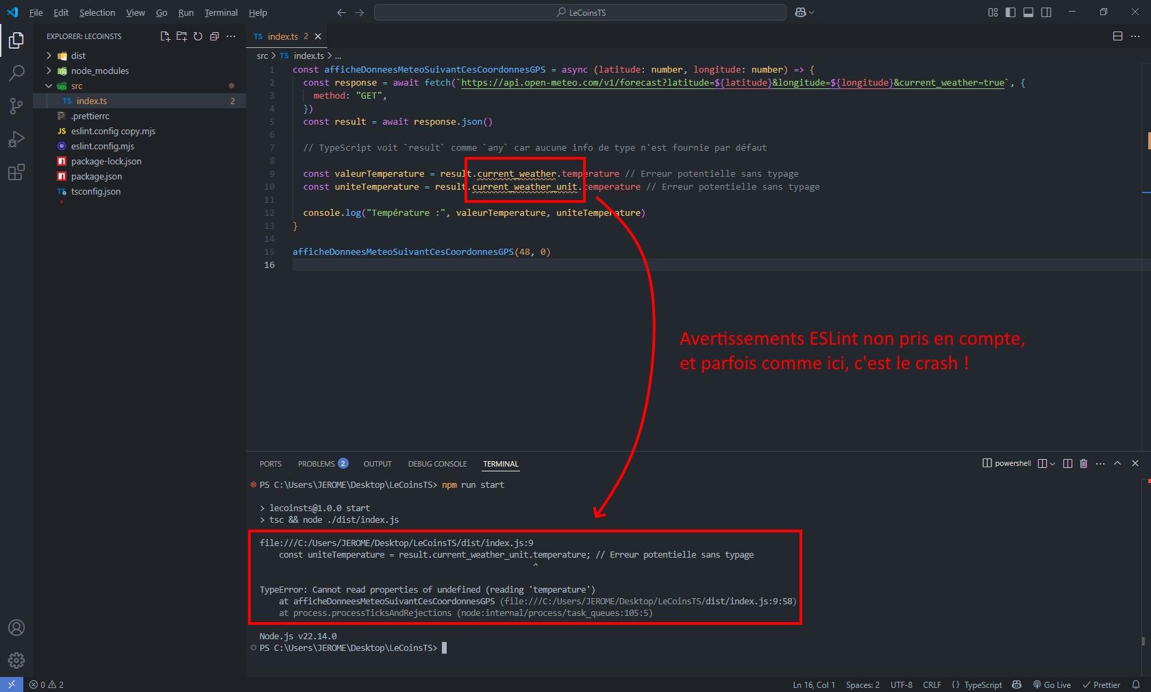Open the File menu
The width and height of the screenshot is (1151, 692).
(36, 12)
